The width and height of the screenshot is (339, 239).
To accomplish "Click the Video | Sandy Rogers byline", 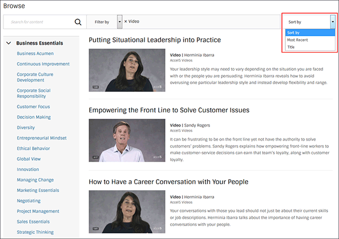I will tap(190, 125).
